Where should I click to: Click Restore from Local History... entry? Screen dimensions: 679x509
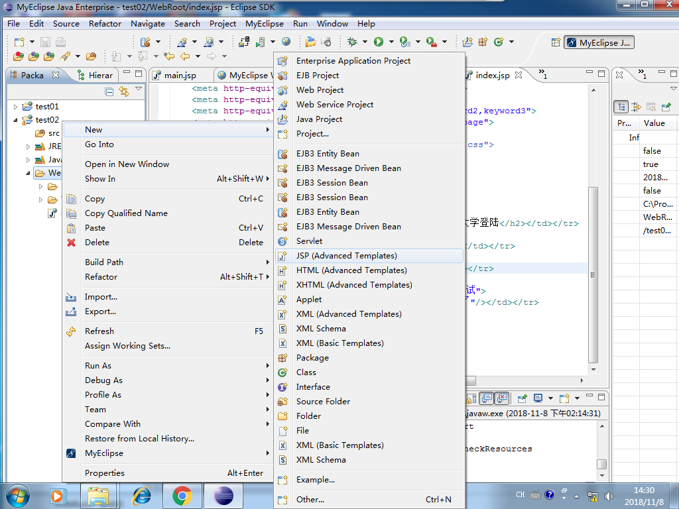pyautogui.click(x=168, y=439)
